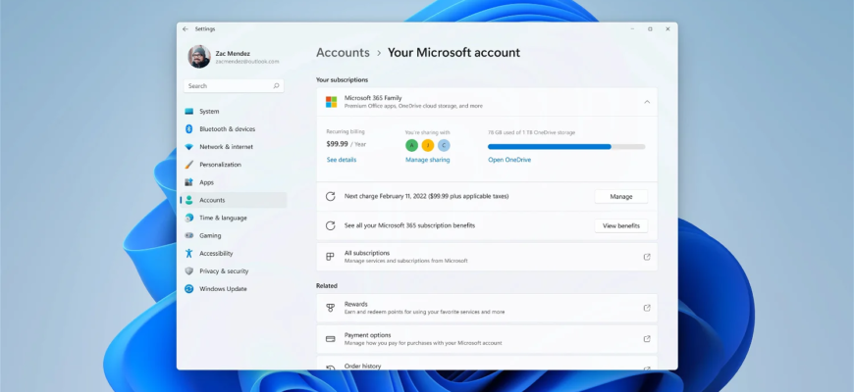Click the Manage sharing link

pyautogui.click(x=427, y=160)
